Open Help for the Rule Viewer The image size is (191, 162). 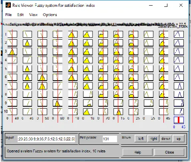click(x=137, y=152)
